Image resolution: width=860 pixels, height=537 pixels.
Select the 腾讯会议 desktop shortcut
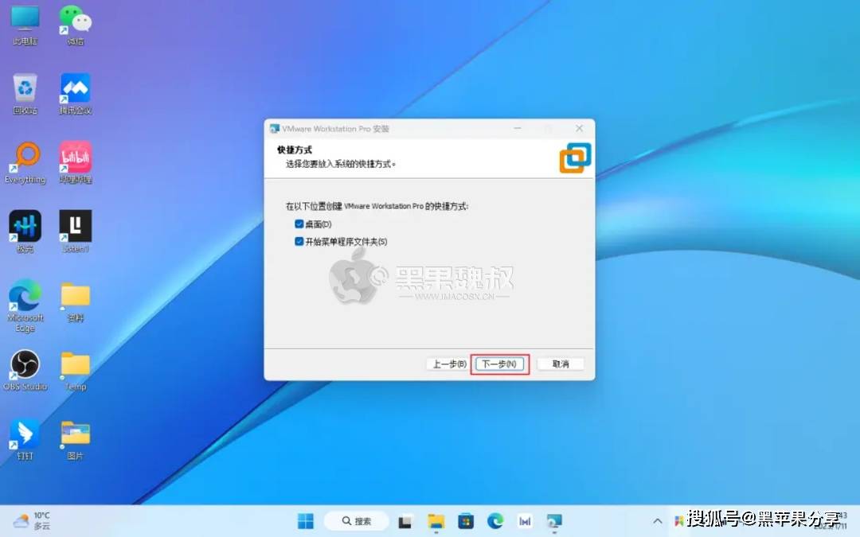click(76, 94)
